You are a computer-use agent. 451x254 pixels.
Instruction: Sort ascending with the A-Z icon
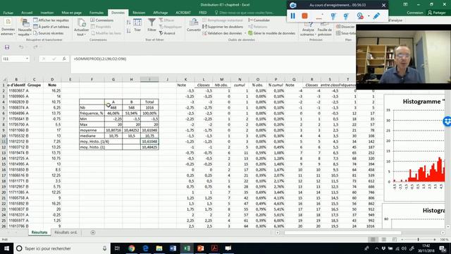[x=128, y=22]
